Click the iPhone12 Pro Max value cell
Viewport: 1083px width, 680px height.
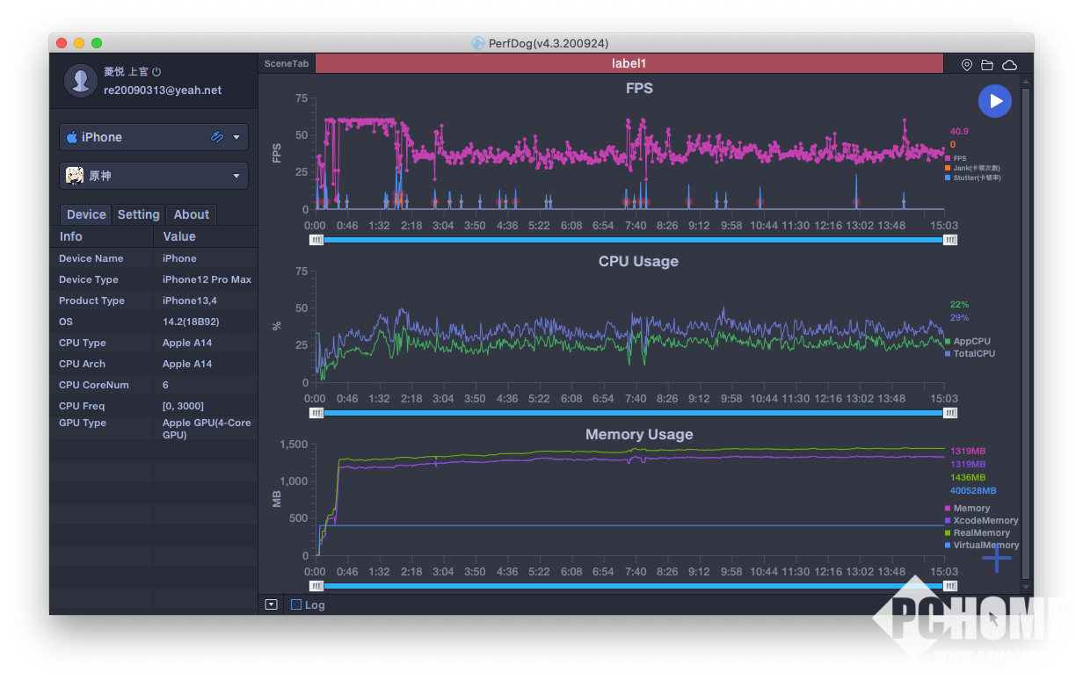pyautogui.click(x=207, y=279)
